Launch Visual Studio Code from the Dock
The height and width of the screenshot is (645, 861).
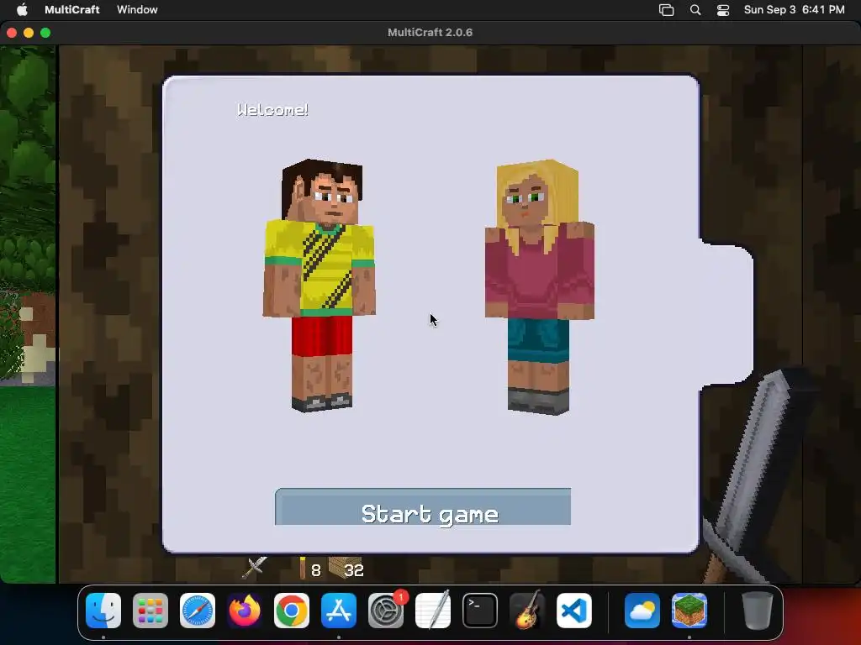coord(574,611)
